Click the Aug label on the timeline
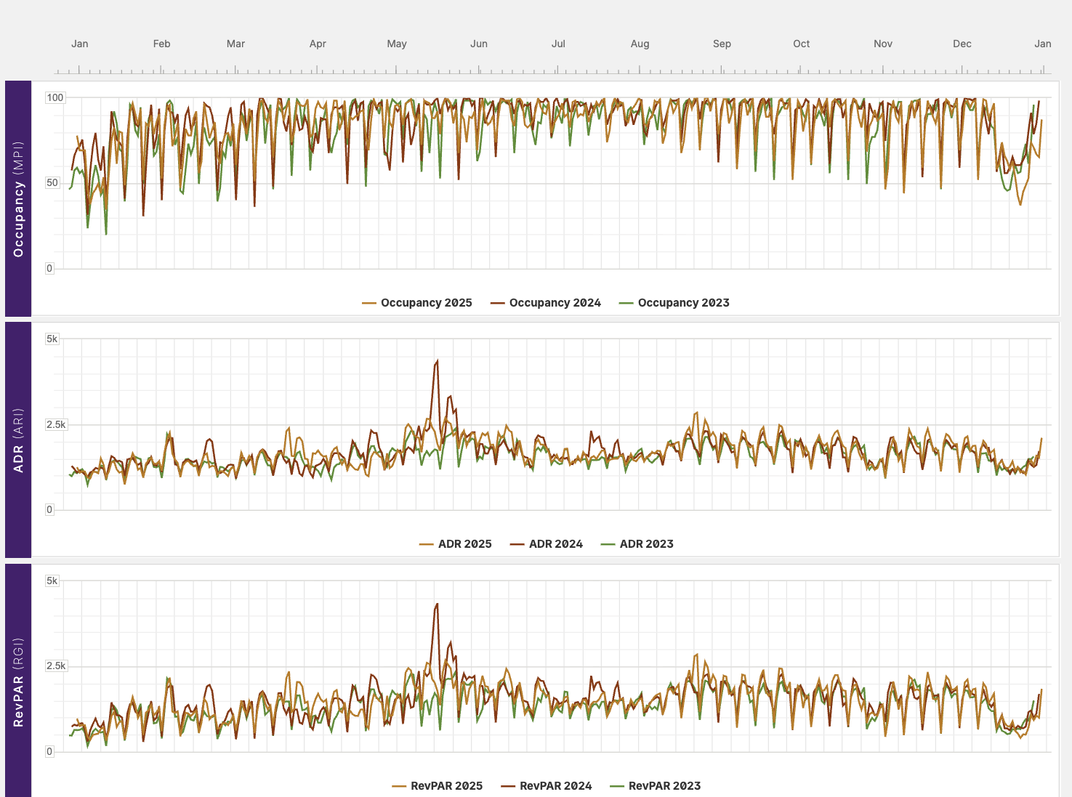The image size is (1072, 797). (x=640, y=44)
